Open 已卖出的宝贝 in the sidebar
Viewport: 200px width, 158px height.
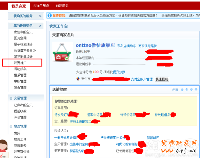pyautogui.click(x=23, y=105)
